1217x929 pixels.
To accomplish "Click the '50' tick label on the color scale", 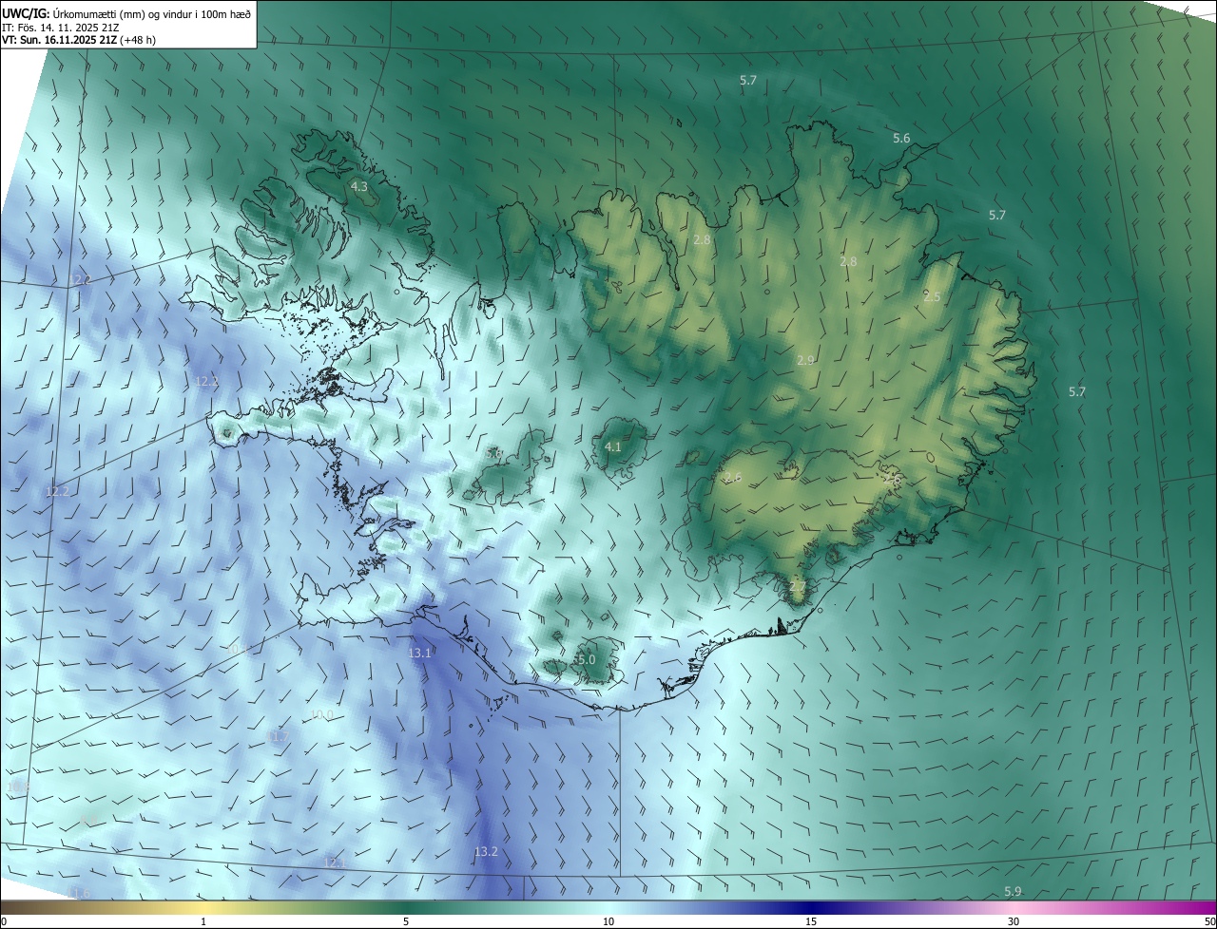I will coord(1209,921).
